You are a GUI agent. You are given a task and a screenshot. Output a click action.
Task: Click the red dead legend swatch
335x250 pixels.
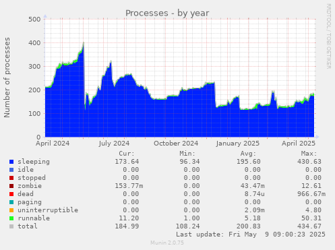[11, 194]
